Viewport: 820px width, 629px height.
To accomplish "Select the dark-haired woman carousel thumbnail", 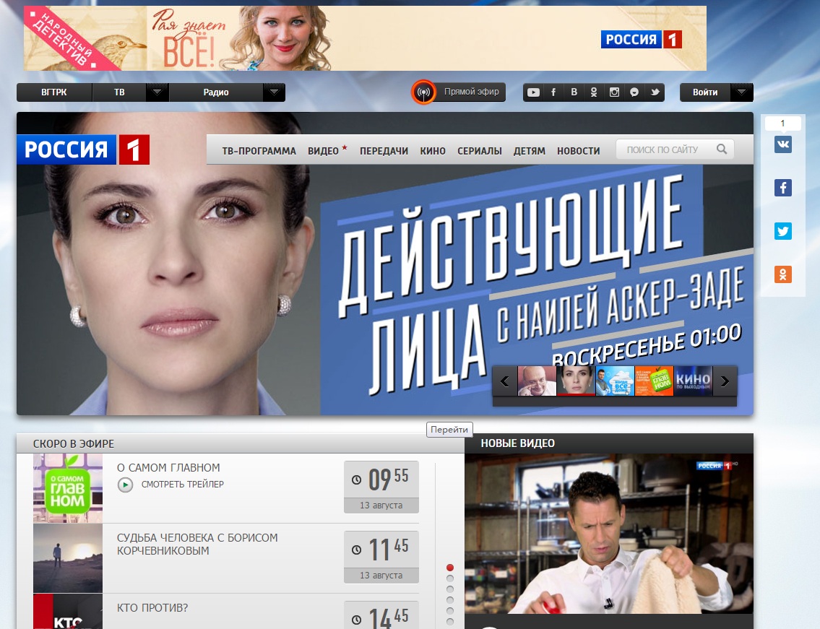I will [x=576, y=381].
